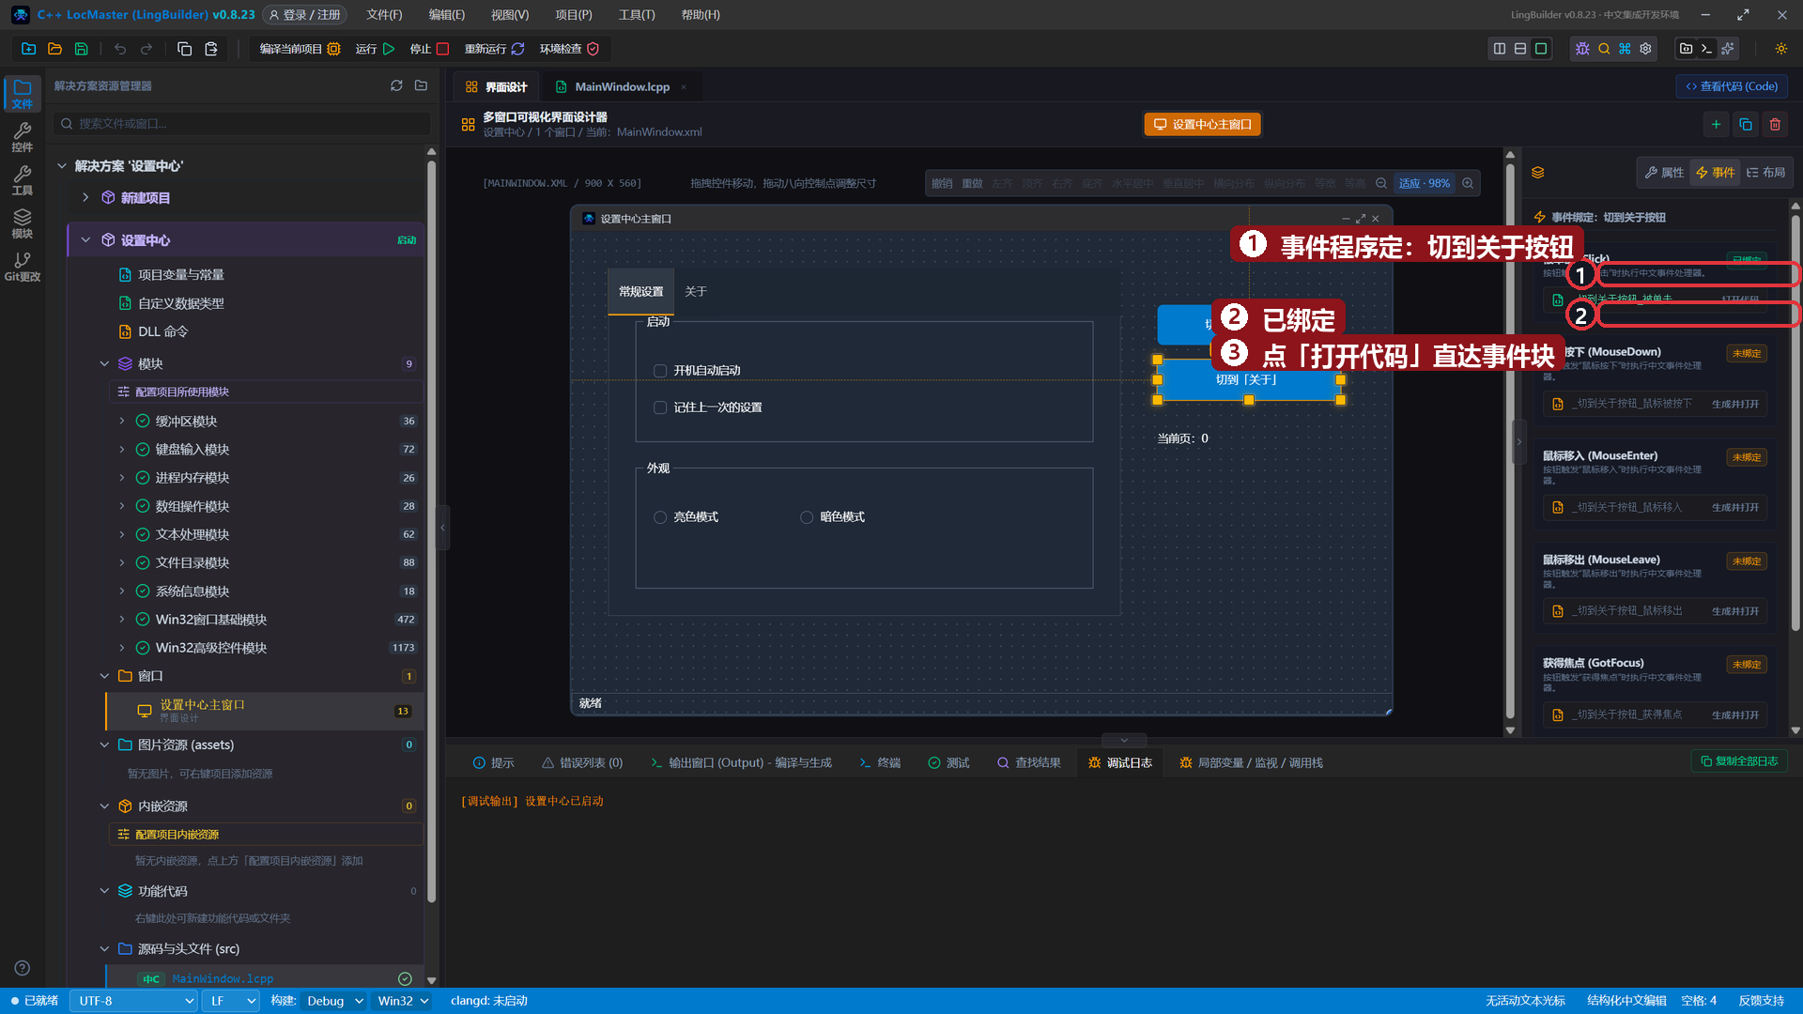Select the 关于 tab in design canvas
Screen dimensions: 1803x1014
pyautogui.click(x=696, y=292)
